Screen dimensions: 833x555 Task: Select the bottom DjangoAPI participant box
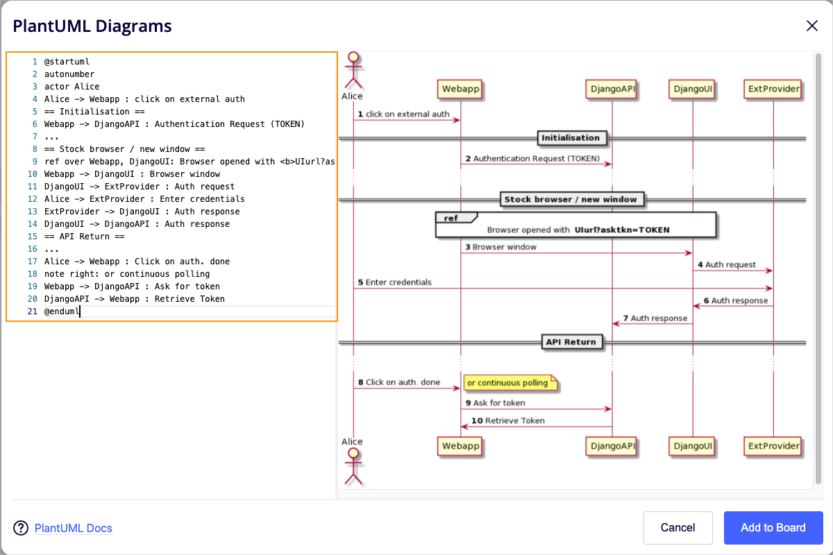(612, 445)
